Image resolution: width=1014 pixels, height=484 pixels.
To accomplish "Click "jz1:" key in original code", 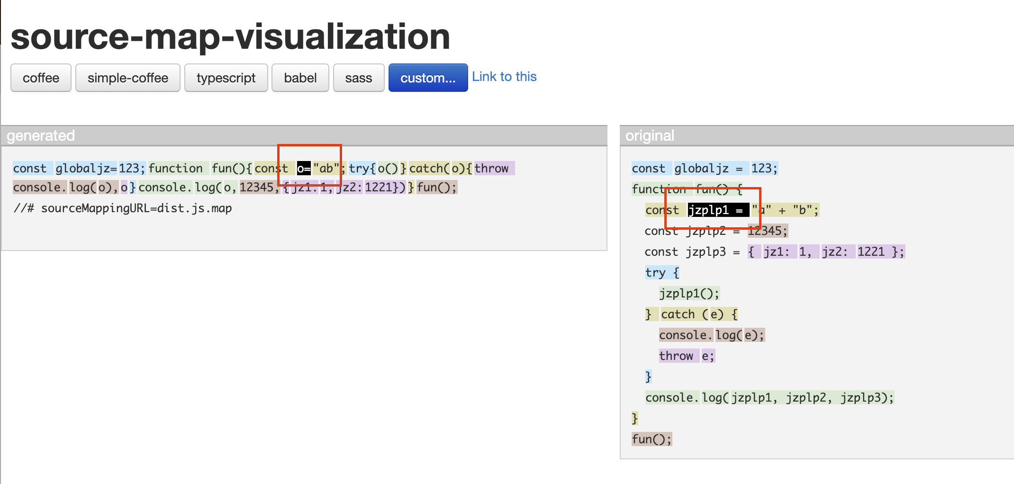I will (779, 251).
